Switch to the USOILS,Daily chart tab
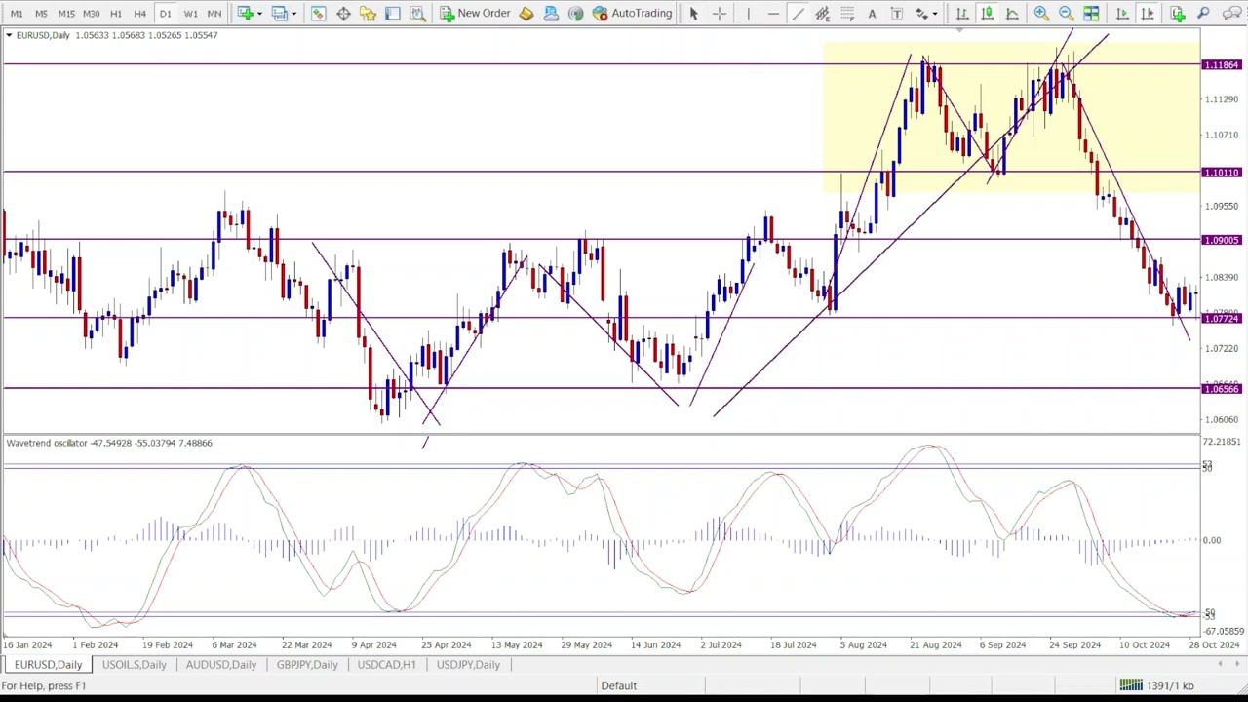The image size is (1248, 702). (x=134, y=665)
